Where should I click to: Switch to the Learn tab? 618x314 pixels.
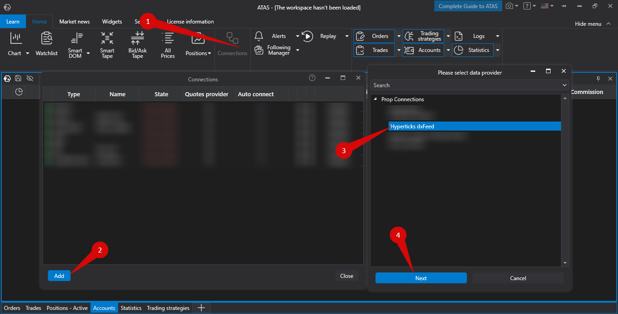pyautogui.click(x=13, y=21)
